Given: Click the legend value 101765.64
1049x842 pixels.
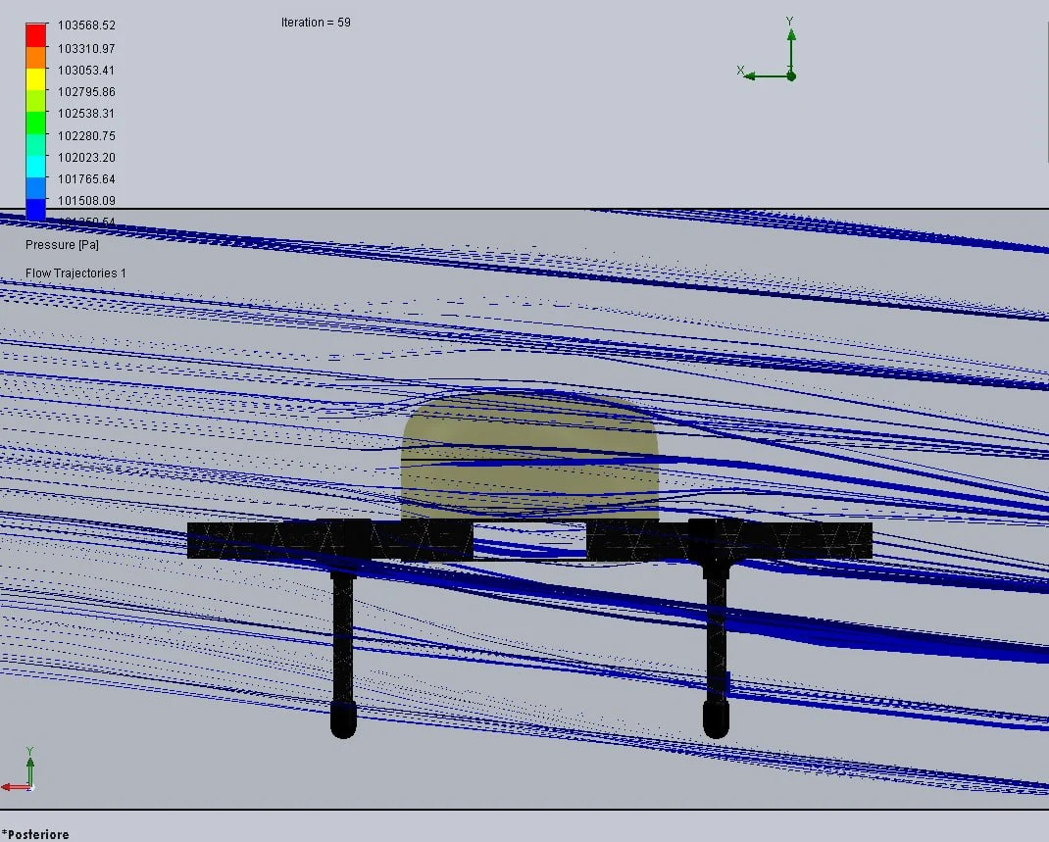Looking at the screenshot, I should tap(86, 179).
